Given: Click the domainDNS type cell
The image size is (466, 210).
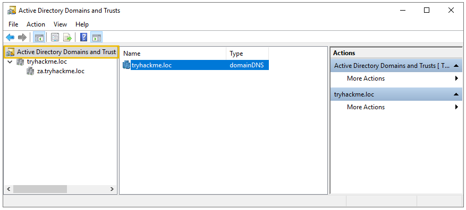Looking at the screenshot, I should (247, 65).
